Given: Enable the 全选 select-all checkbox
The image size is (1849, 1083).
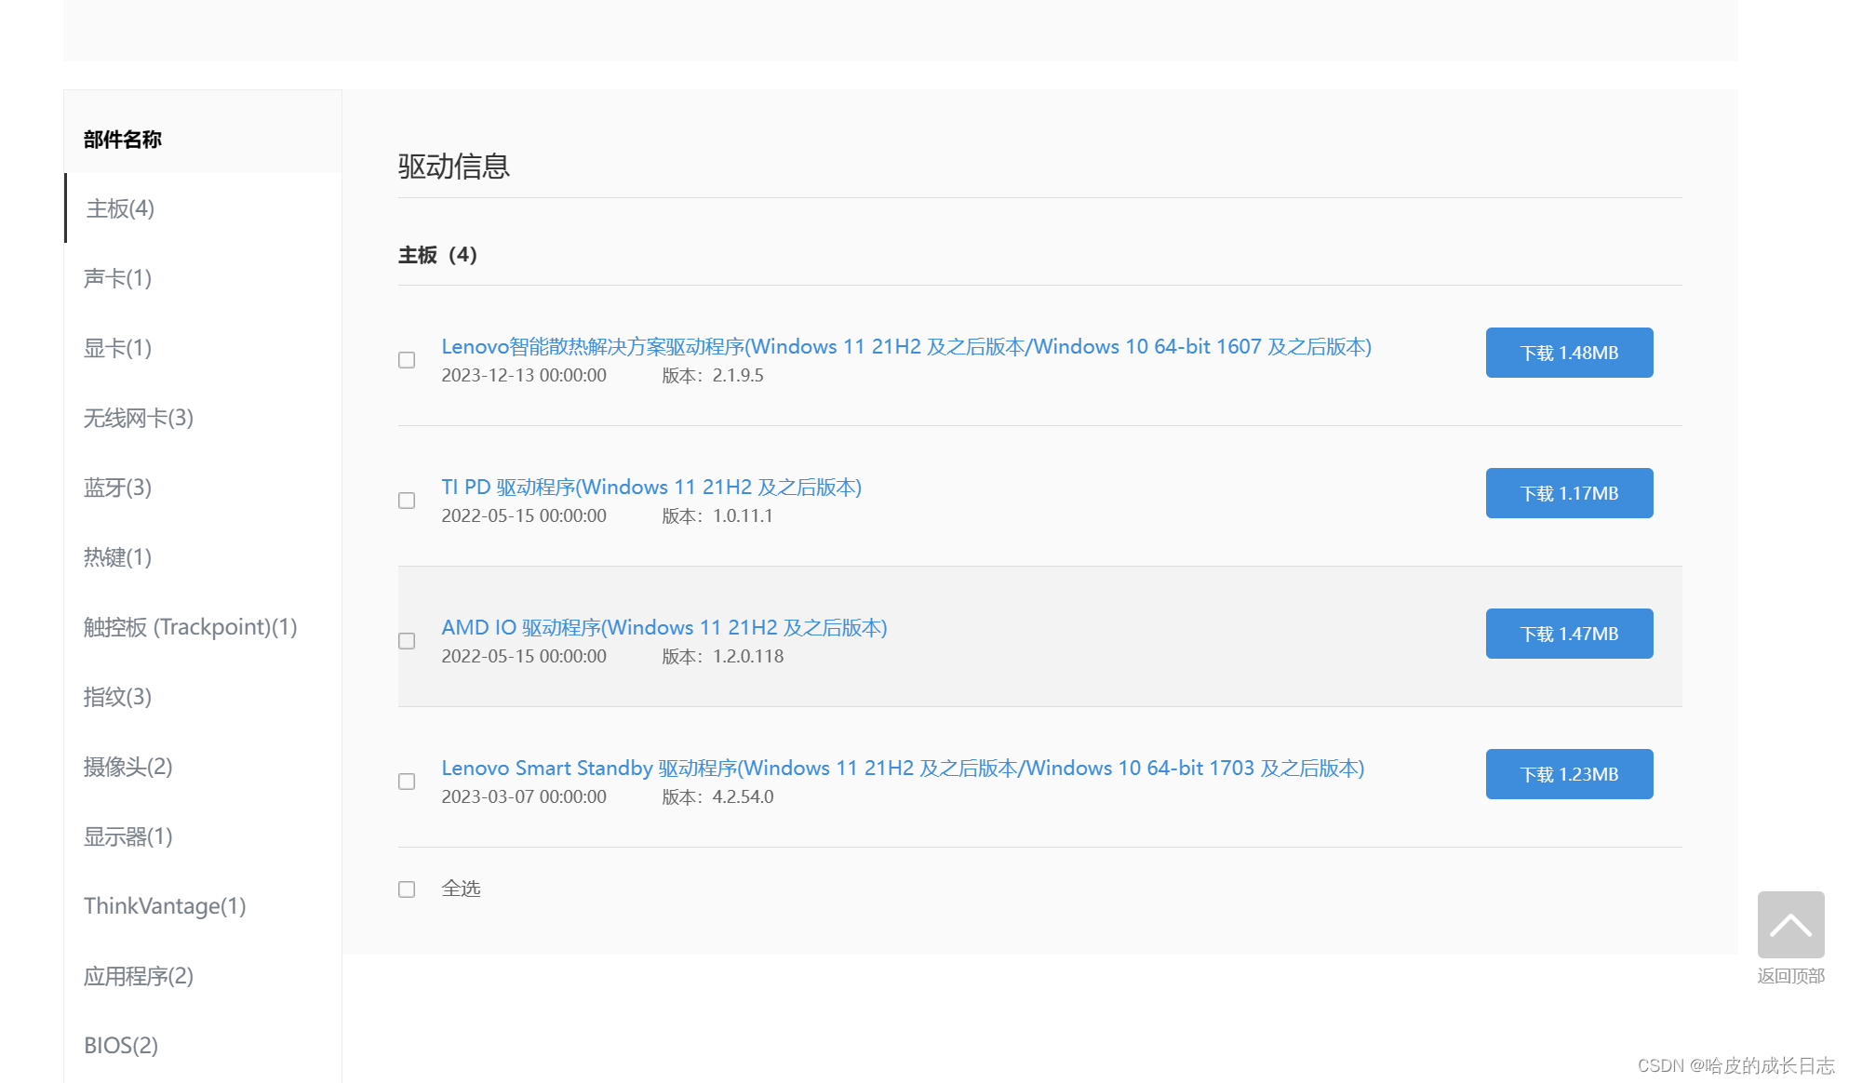Looking at the screenshot, I should pyautogui.click(x=407, y=889).
